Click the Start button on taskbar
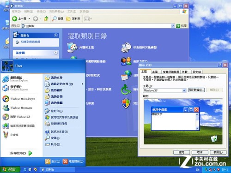The width and height of the screenshot is (231, 173). click(x=10, y=170)
